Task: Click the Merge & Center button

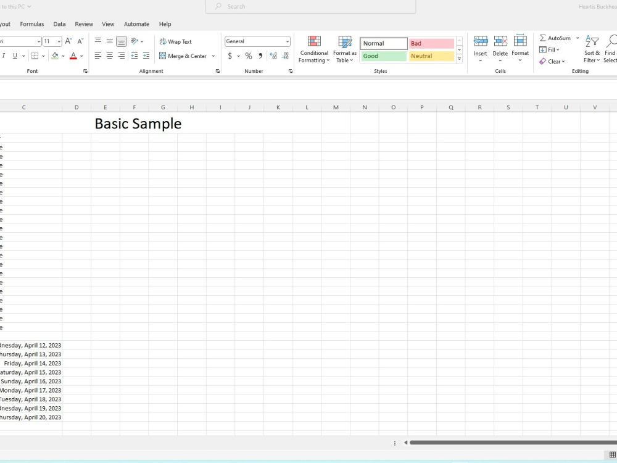Action: click(x=183, y=56)
